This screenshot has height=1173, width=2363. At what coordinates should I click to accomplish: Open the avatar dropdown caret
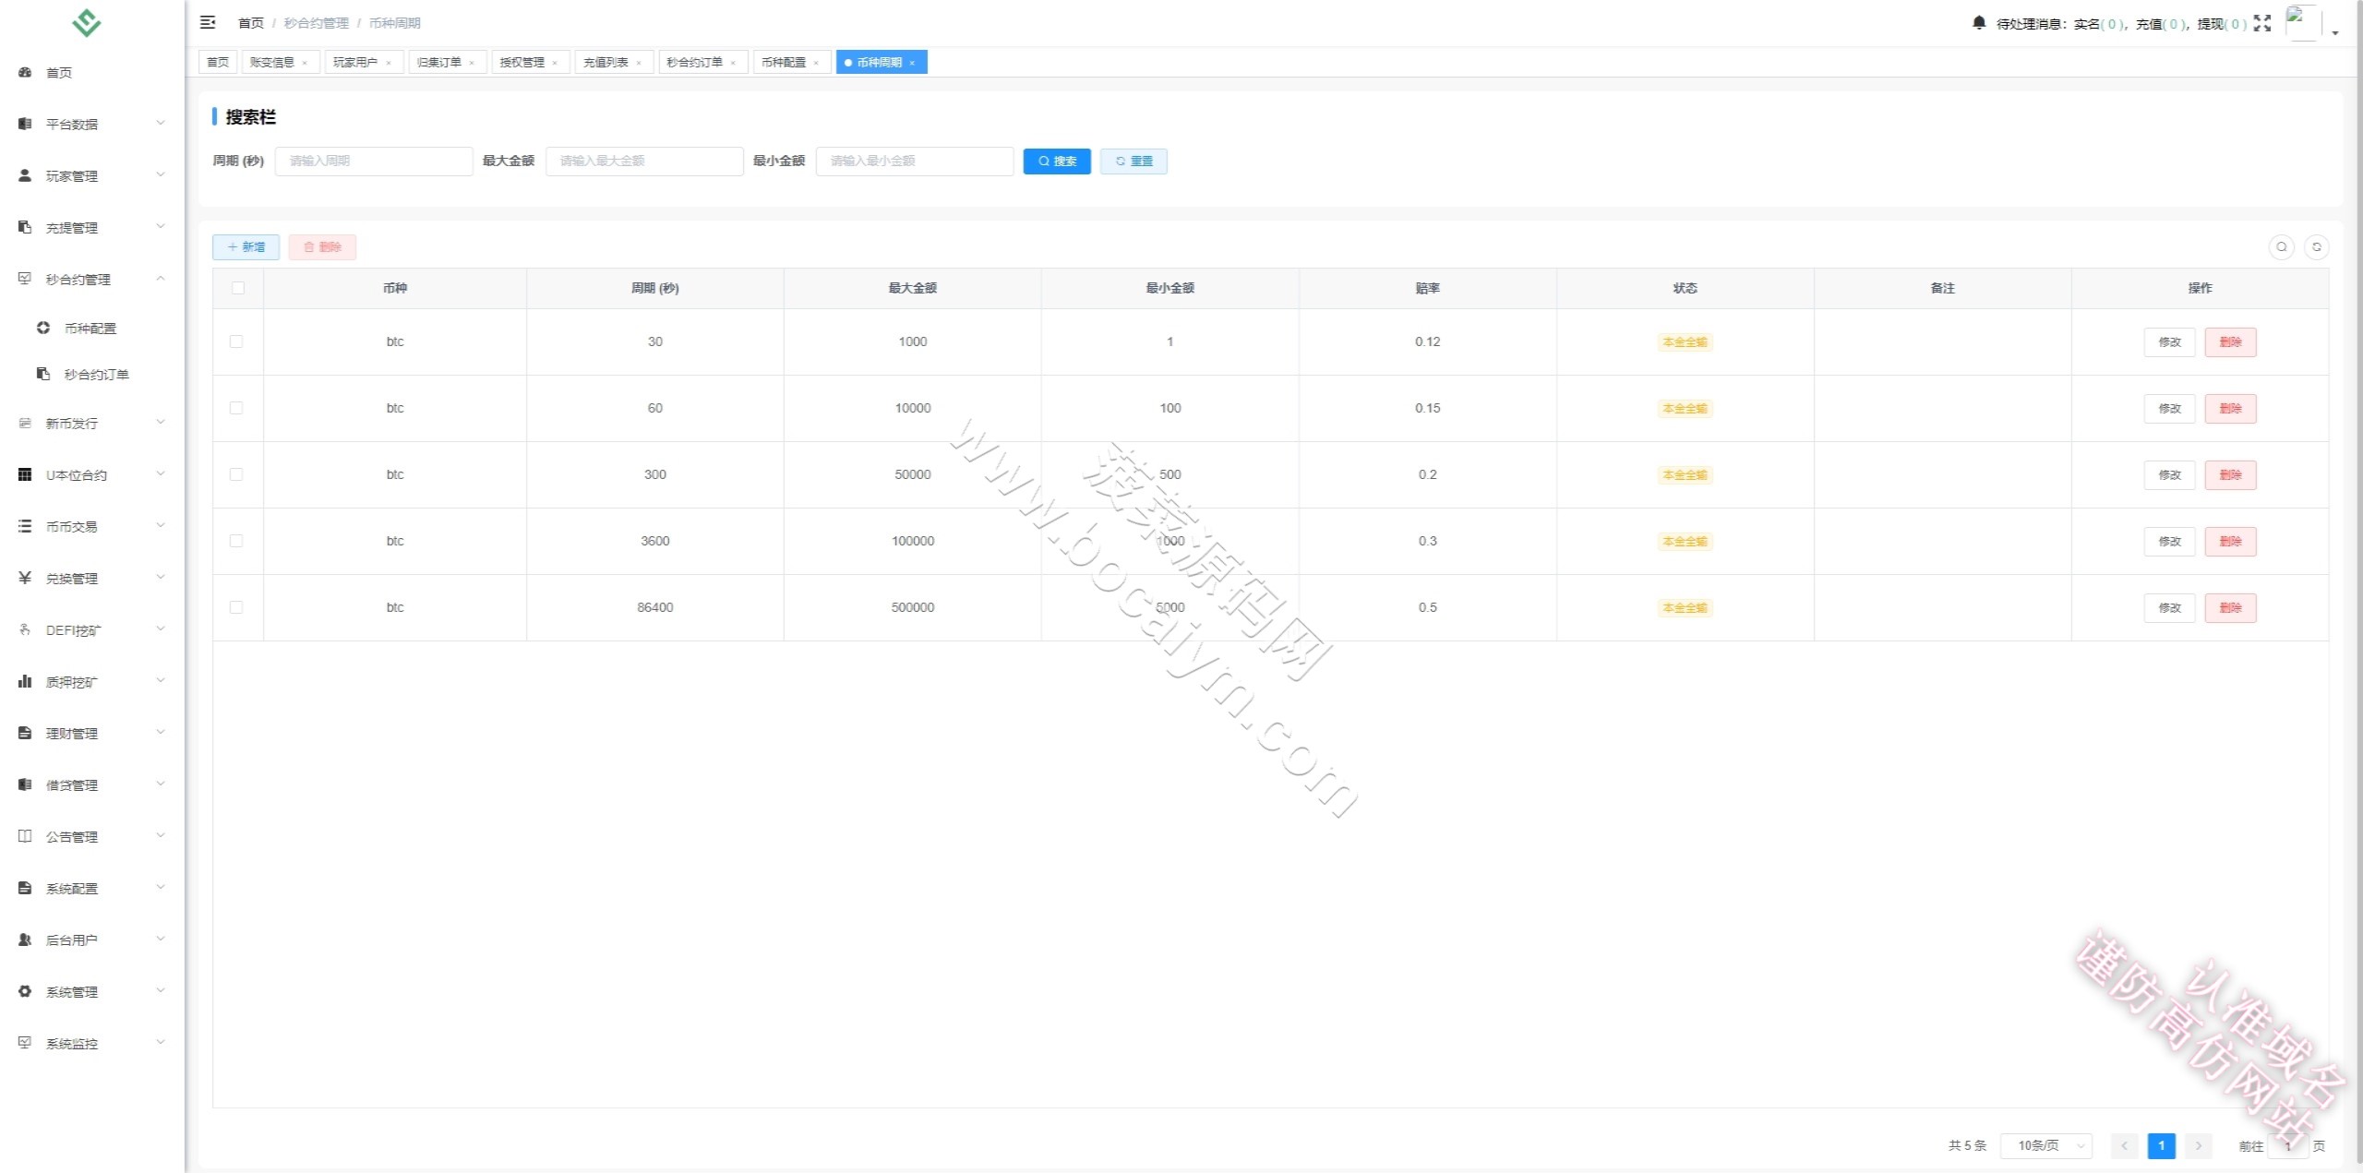[x=2335, y=32]
